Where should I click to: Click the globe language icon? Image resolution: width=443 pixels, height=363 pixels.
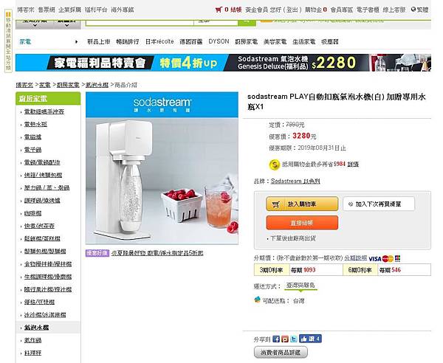click(x=413, y=10)
